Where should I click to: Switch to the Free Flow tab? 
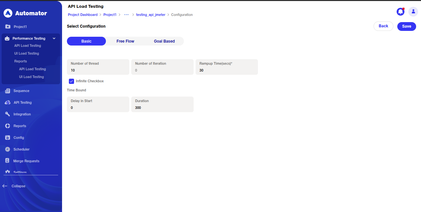(125, 41)
